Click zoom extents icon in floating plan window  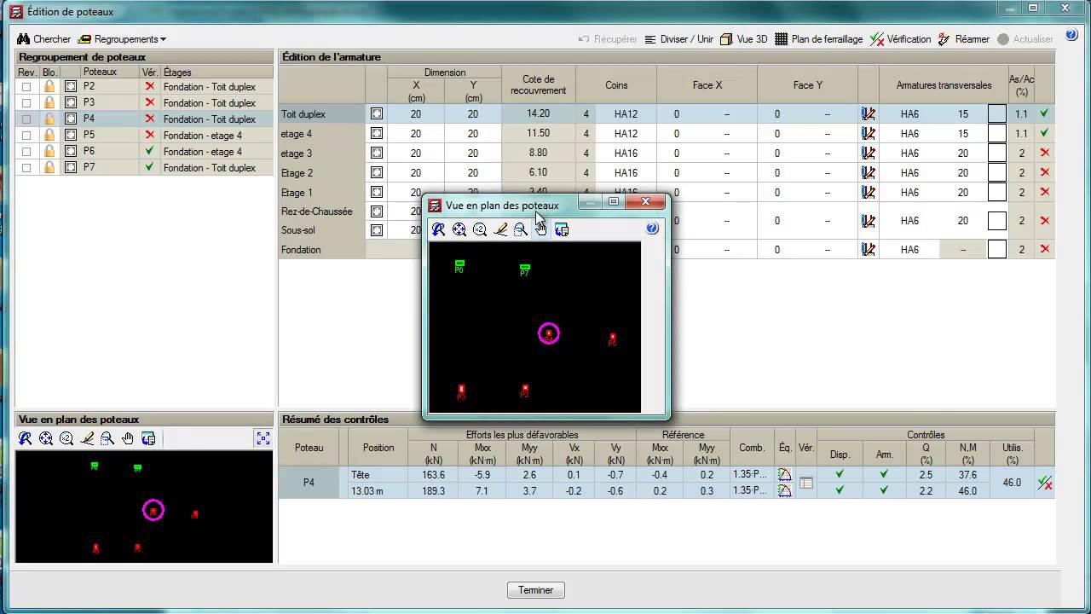(459, 229)
